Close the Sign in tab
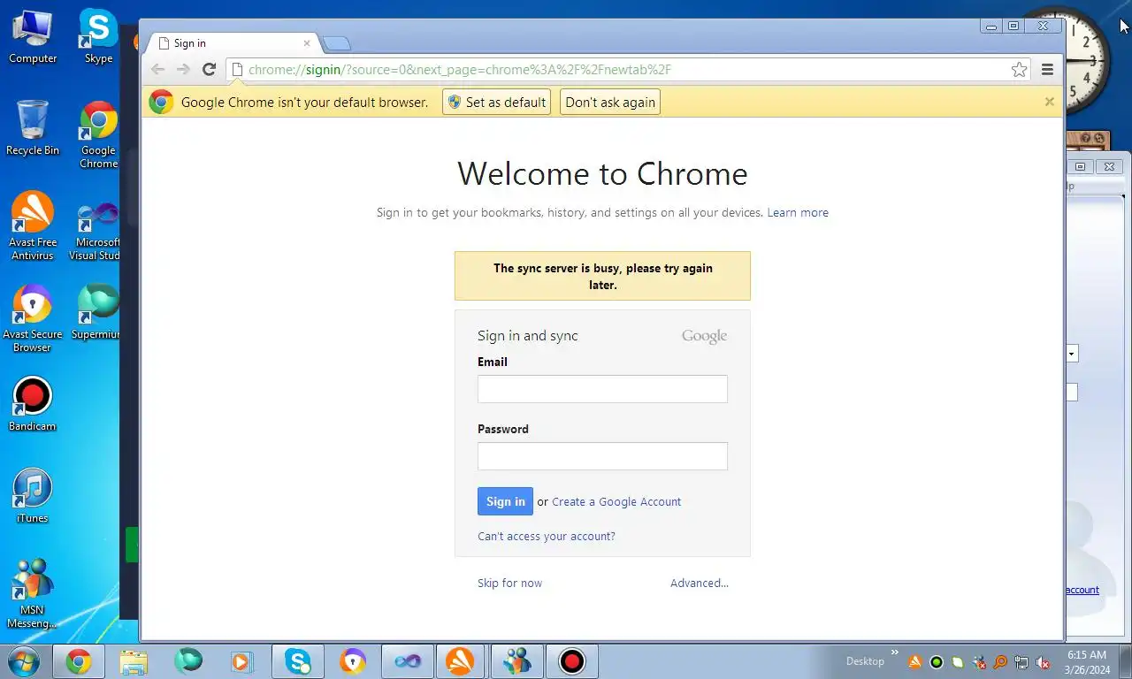1132x679 pixels. click(x=307, y=43)
